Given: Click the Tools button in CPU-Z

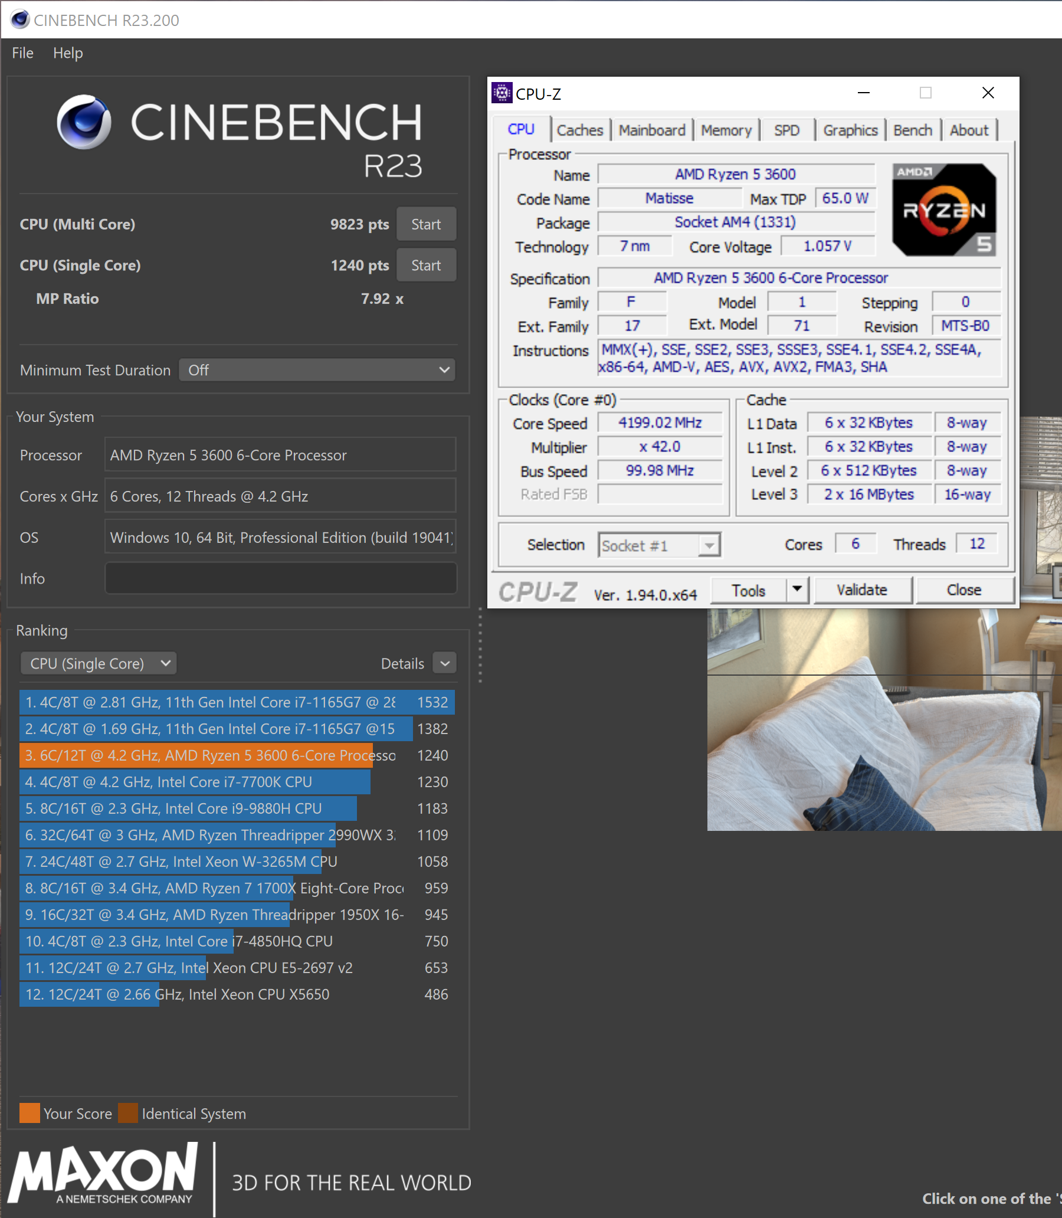Looking at the screenshot, I should pos(749,590).
